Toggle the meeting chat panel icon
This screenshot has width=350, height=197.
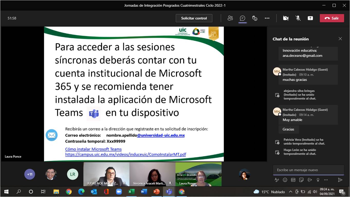tap(242, 18)
